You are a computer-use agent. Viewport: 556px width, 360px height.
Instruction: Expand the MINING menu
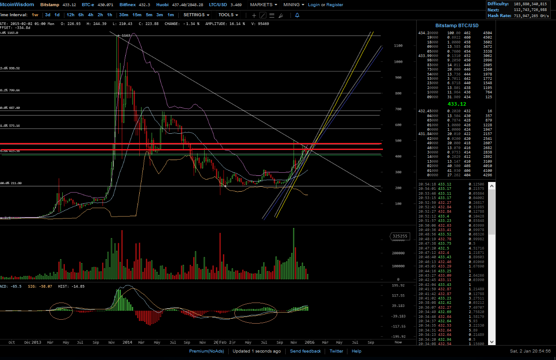(294, 5)
